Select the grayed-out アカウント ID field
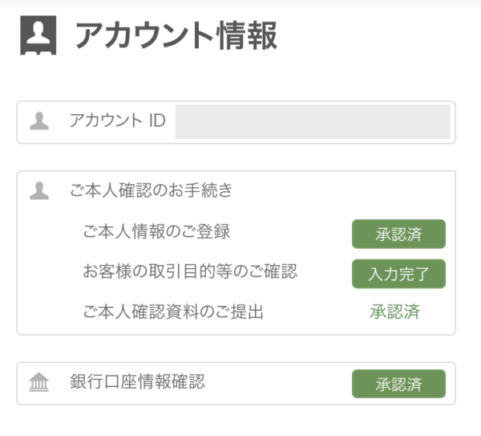 [313, 122]
